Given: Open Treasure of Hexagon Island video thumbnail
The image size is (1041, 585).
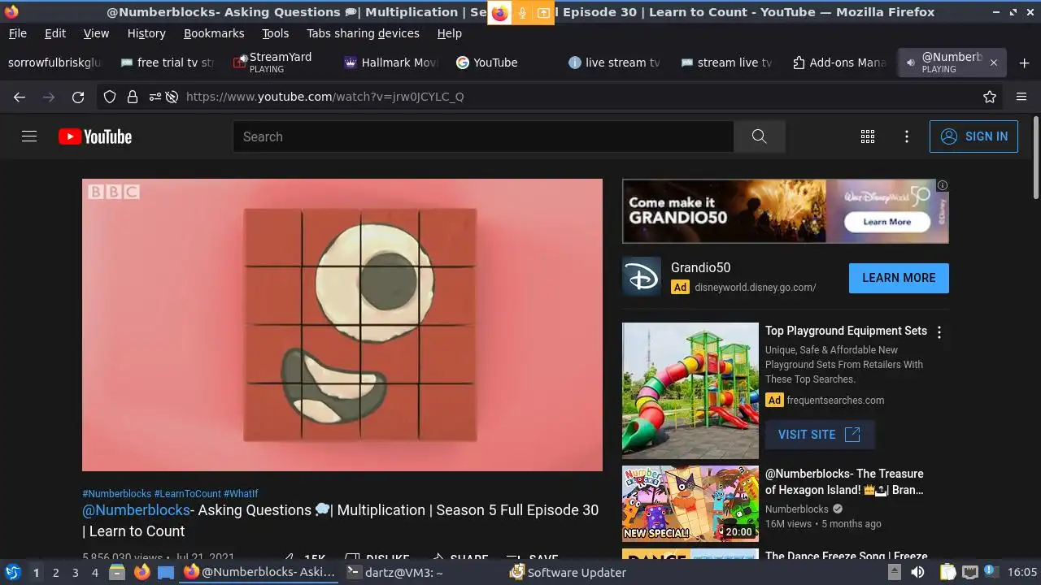Looking at the screenshot, I should [x=690, y=504].
